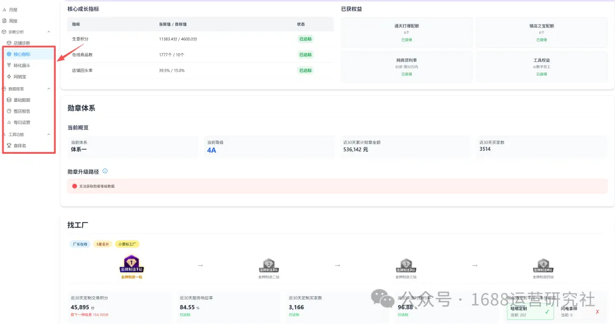Click the 店铺诊断 cube icon
The width and height of the screenshot is (615, 324).
(x=9, y=43)
